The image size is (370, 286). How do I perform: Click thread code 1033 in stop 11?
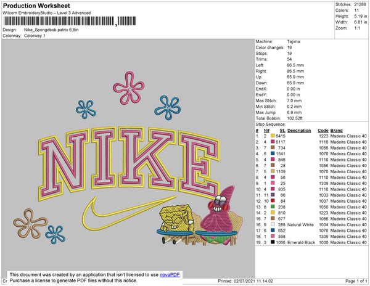324,195
